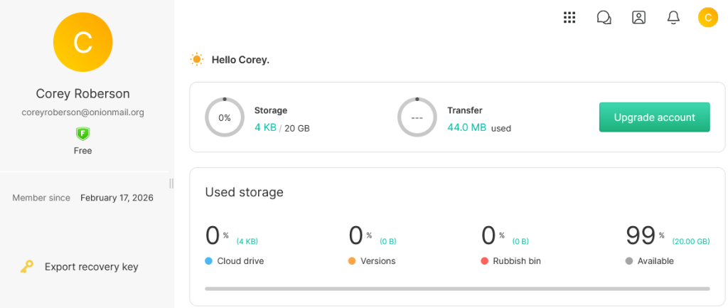Click the storage percentage ring
Viewport: 728px width, 308px height.
click(225, 117)
